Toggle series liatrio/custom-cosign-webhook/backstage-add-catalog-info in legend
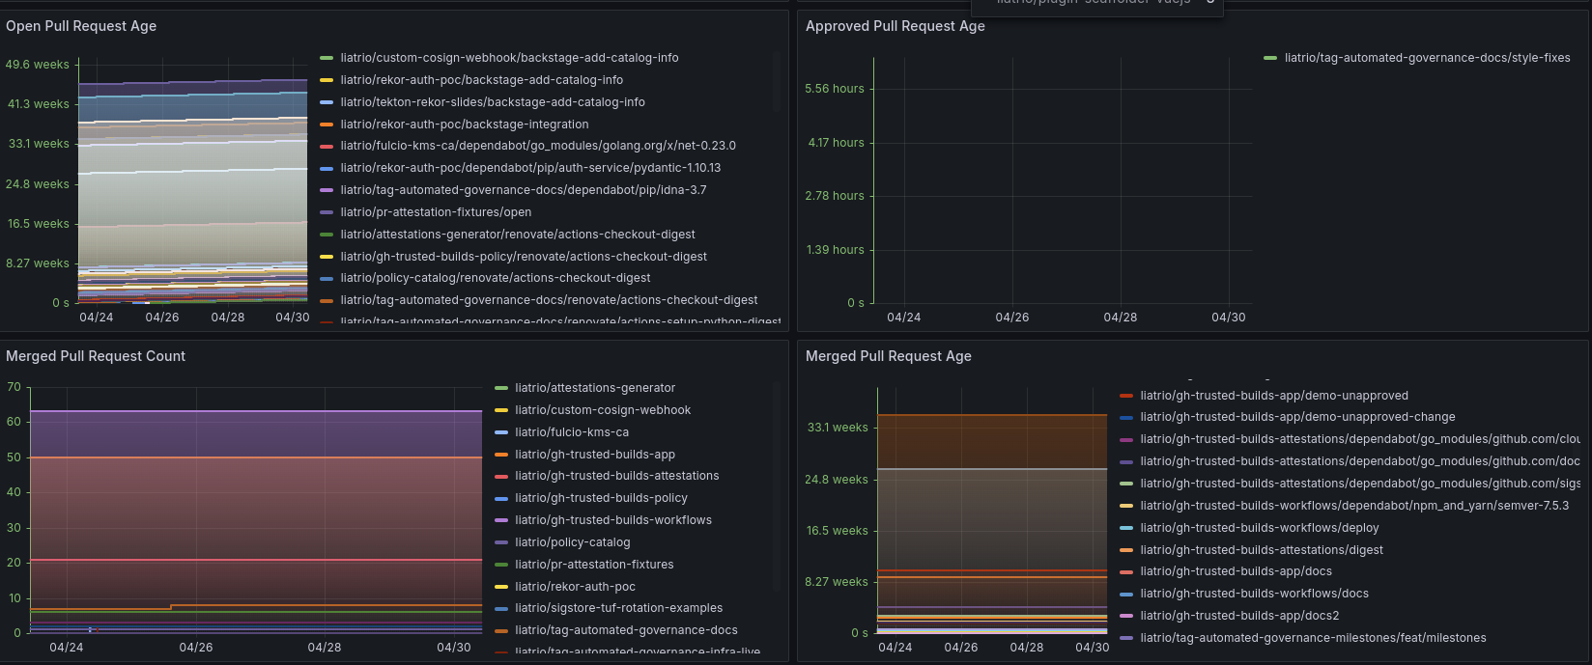The image size is (1592, 665). 509,58
